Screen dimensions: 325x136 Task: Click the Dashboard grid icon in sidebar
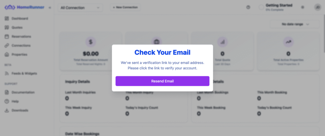(x=7, y=19)
